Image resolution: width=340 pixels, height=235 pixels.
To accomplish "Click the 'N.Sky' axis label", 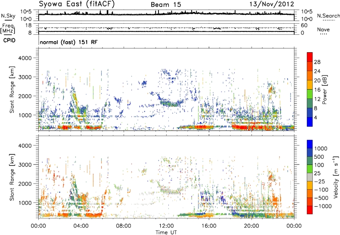I will (8, 16).
